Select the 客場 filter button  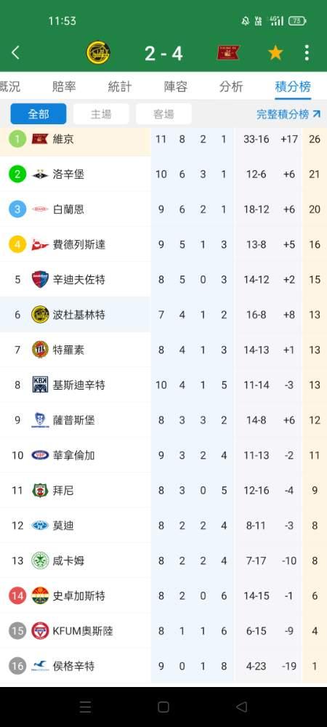tap(163, 114)
